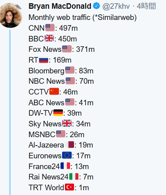
Task: Click the US flag next to Fox News
Action: click(67, 49)
